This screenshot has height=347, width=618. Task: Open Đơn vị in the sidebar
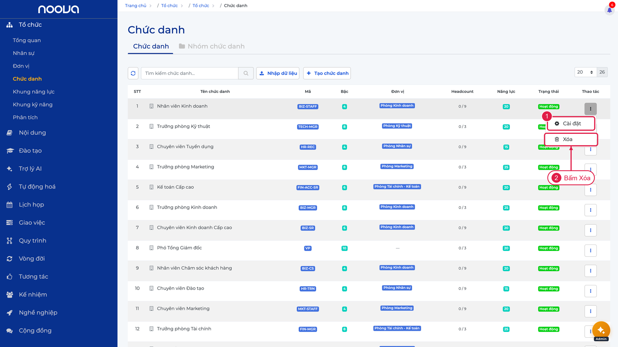(21, 66)
